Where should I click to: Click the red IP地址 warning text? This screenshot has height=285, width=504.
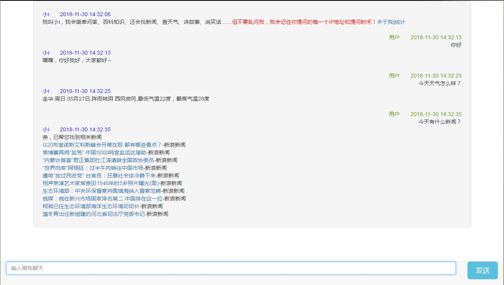click(x=304, y=22)
